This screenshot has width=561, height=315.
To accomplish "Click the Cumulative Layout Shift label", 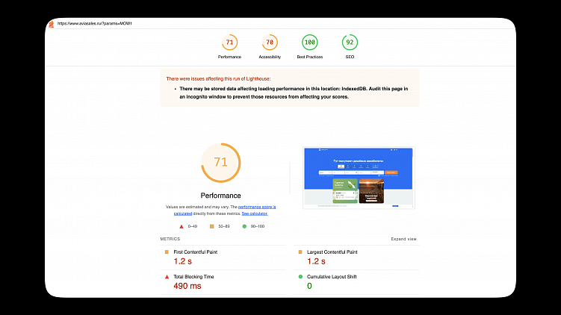I will [332, 277].
